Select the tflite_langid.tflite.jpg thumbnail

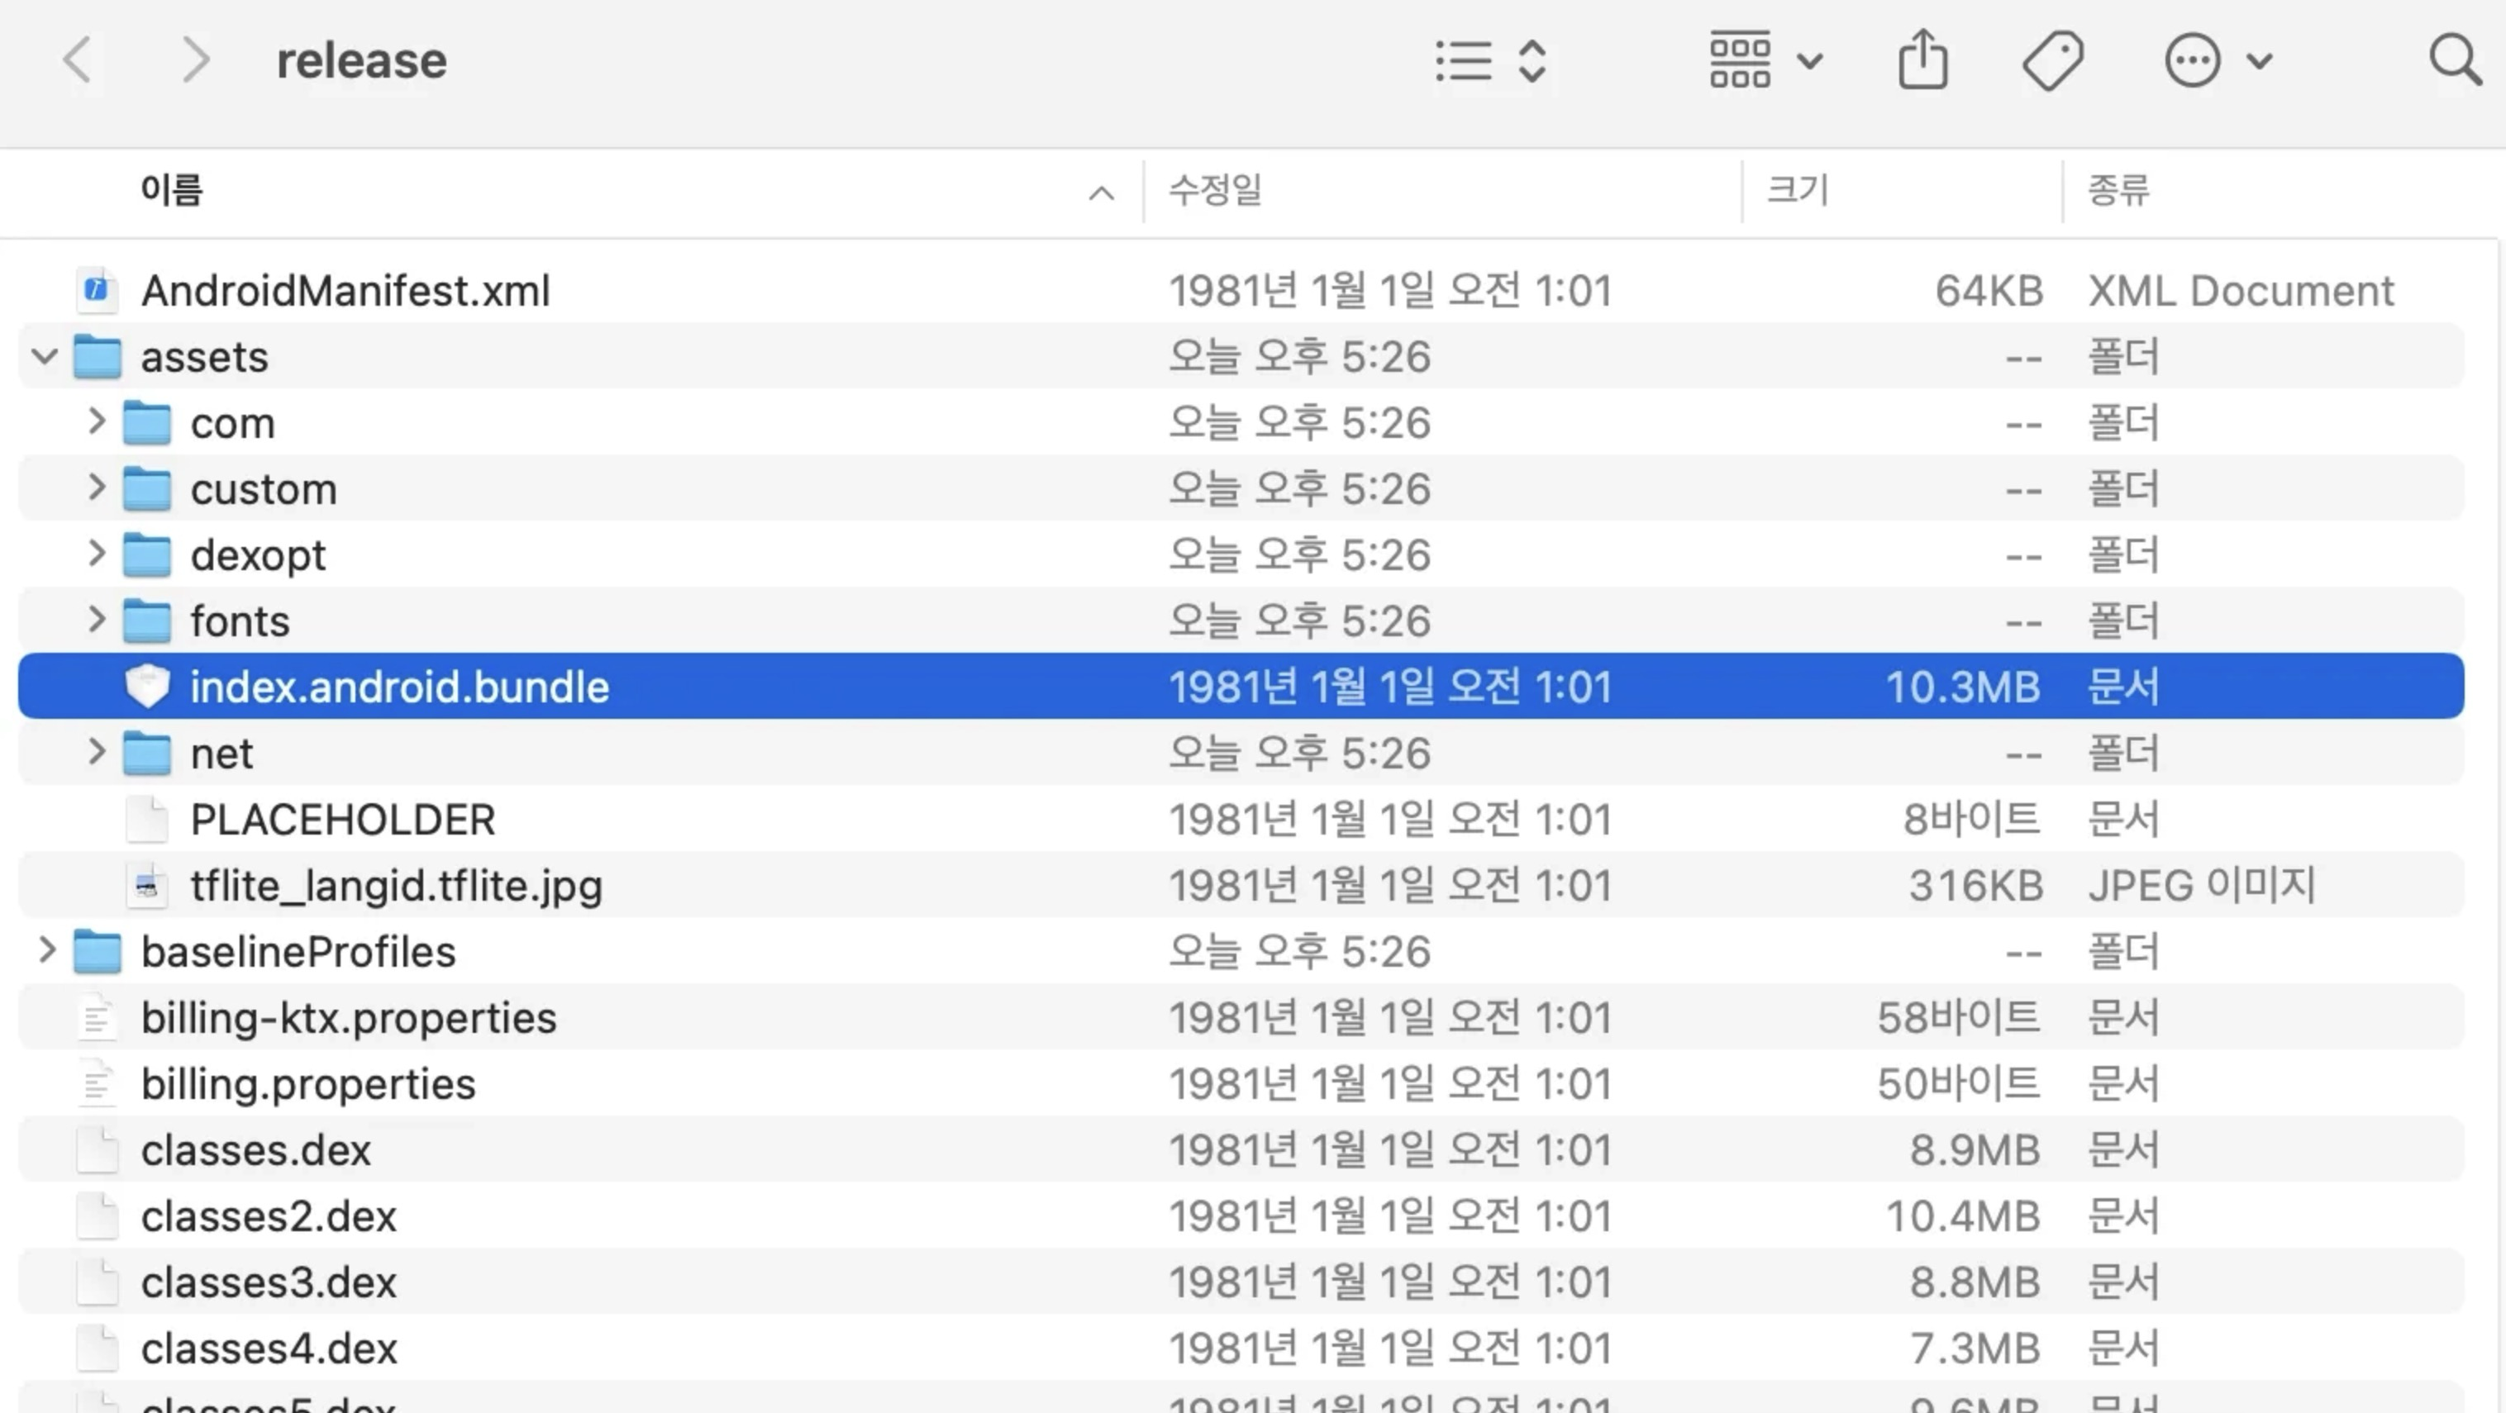[x=147, y=885]
